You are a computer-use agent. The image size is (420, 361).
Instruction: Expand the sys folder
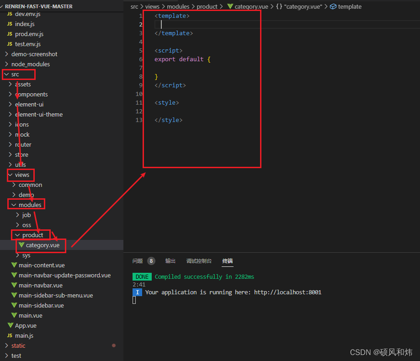tap(18, 255)
